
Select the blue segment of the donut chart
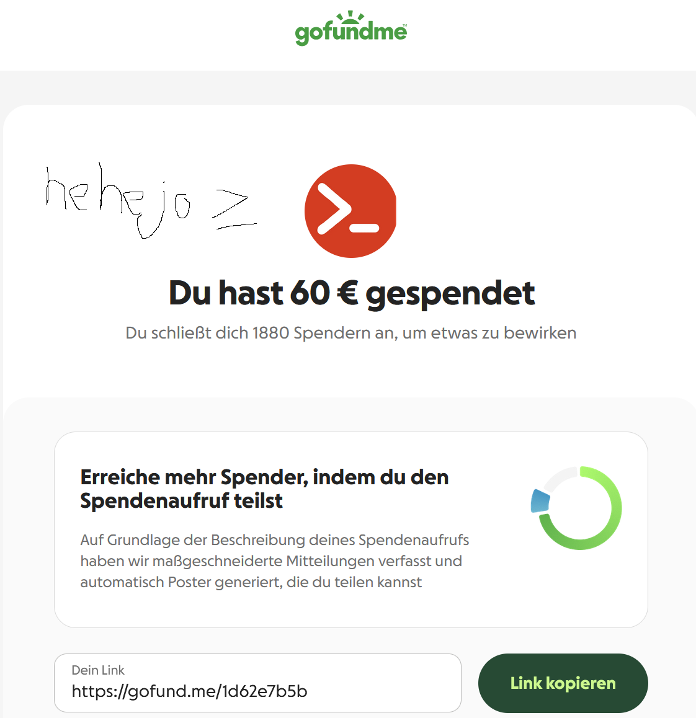[x=540, y=501]
